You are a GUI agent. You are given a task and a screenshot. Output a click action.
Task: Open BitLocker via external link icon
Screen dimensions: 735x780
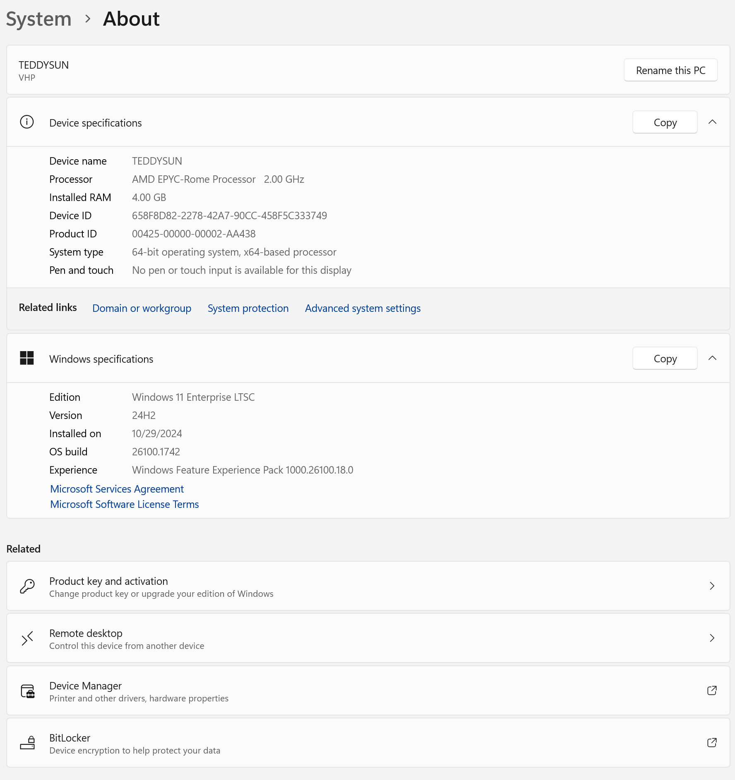pyautogui.click(x=712, y=743)
